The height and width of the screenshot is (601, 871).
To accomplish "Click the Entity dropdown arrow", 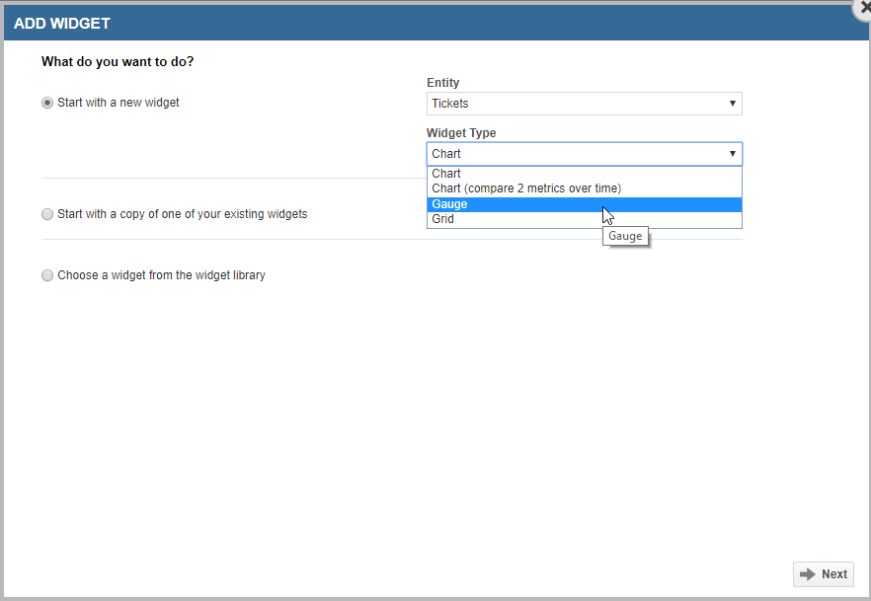I will [732, 104].
